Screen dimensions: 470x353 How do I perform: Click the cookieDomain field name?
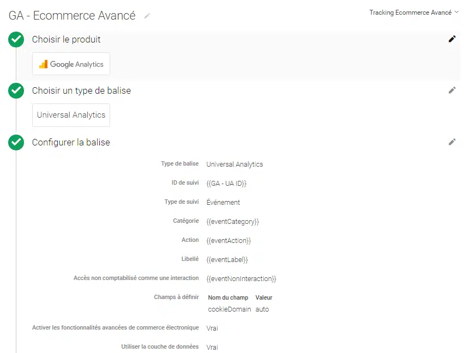pyautogui.click(x=230, y=309)
